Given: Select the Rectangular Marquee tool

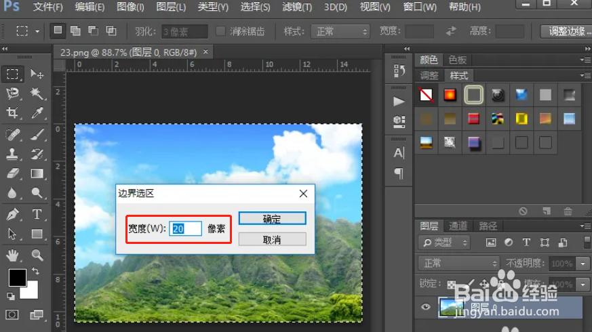Looking at the screenshot, I should click(x=12, y=74).
